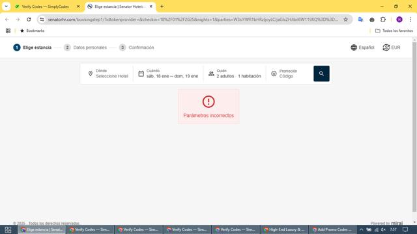Viewport: 417px width, 234px height.
Task: Click the Google Translate extension icon
Action: 360,19
